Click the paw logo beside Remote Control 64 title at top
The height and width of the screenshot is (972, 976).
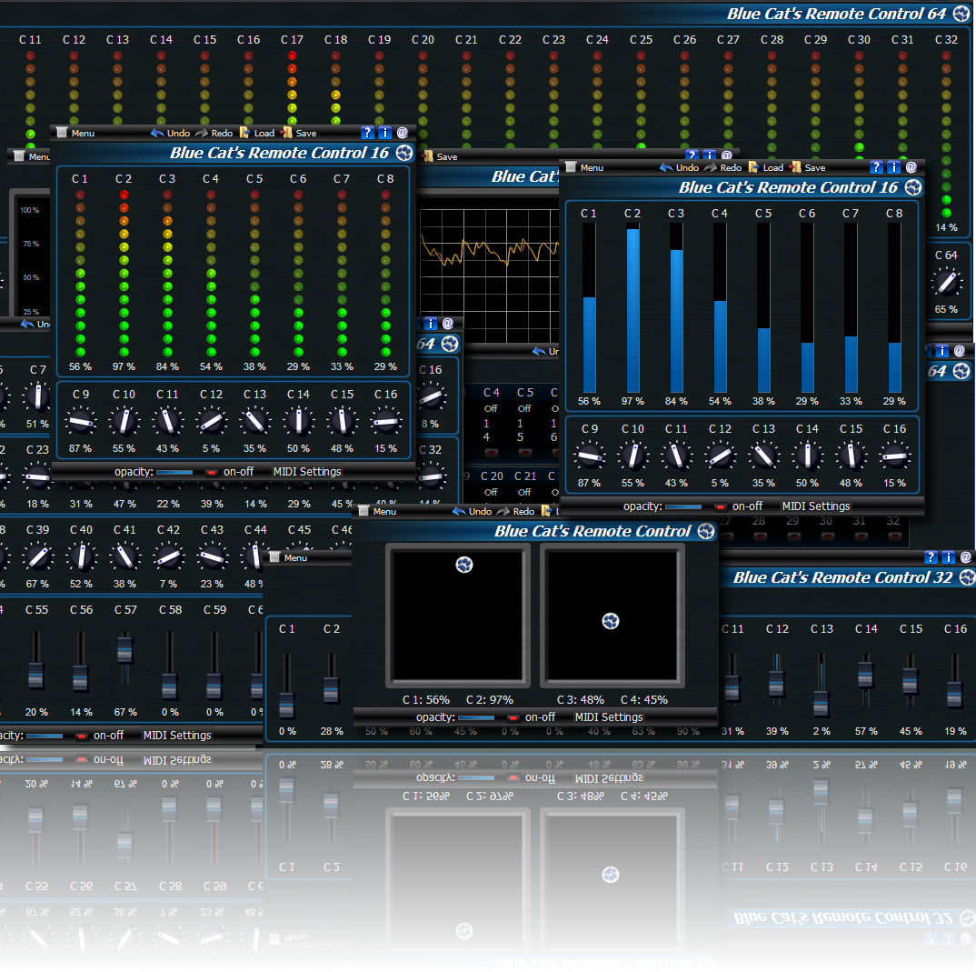click(962, 14)
